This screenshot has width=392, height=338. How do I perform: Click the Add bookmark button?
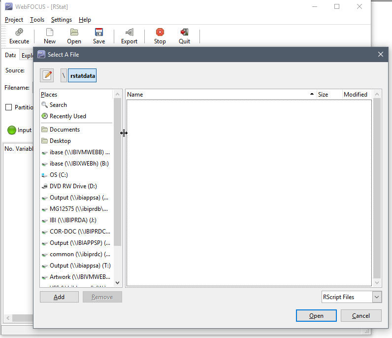coord(59,297)
